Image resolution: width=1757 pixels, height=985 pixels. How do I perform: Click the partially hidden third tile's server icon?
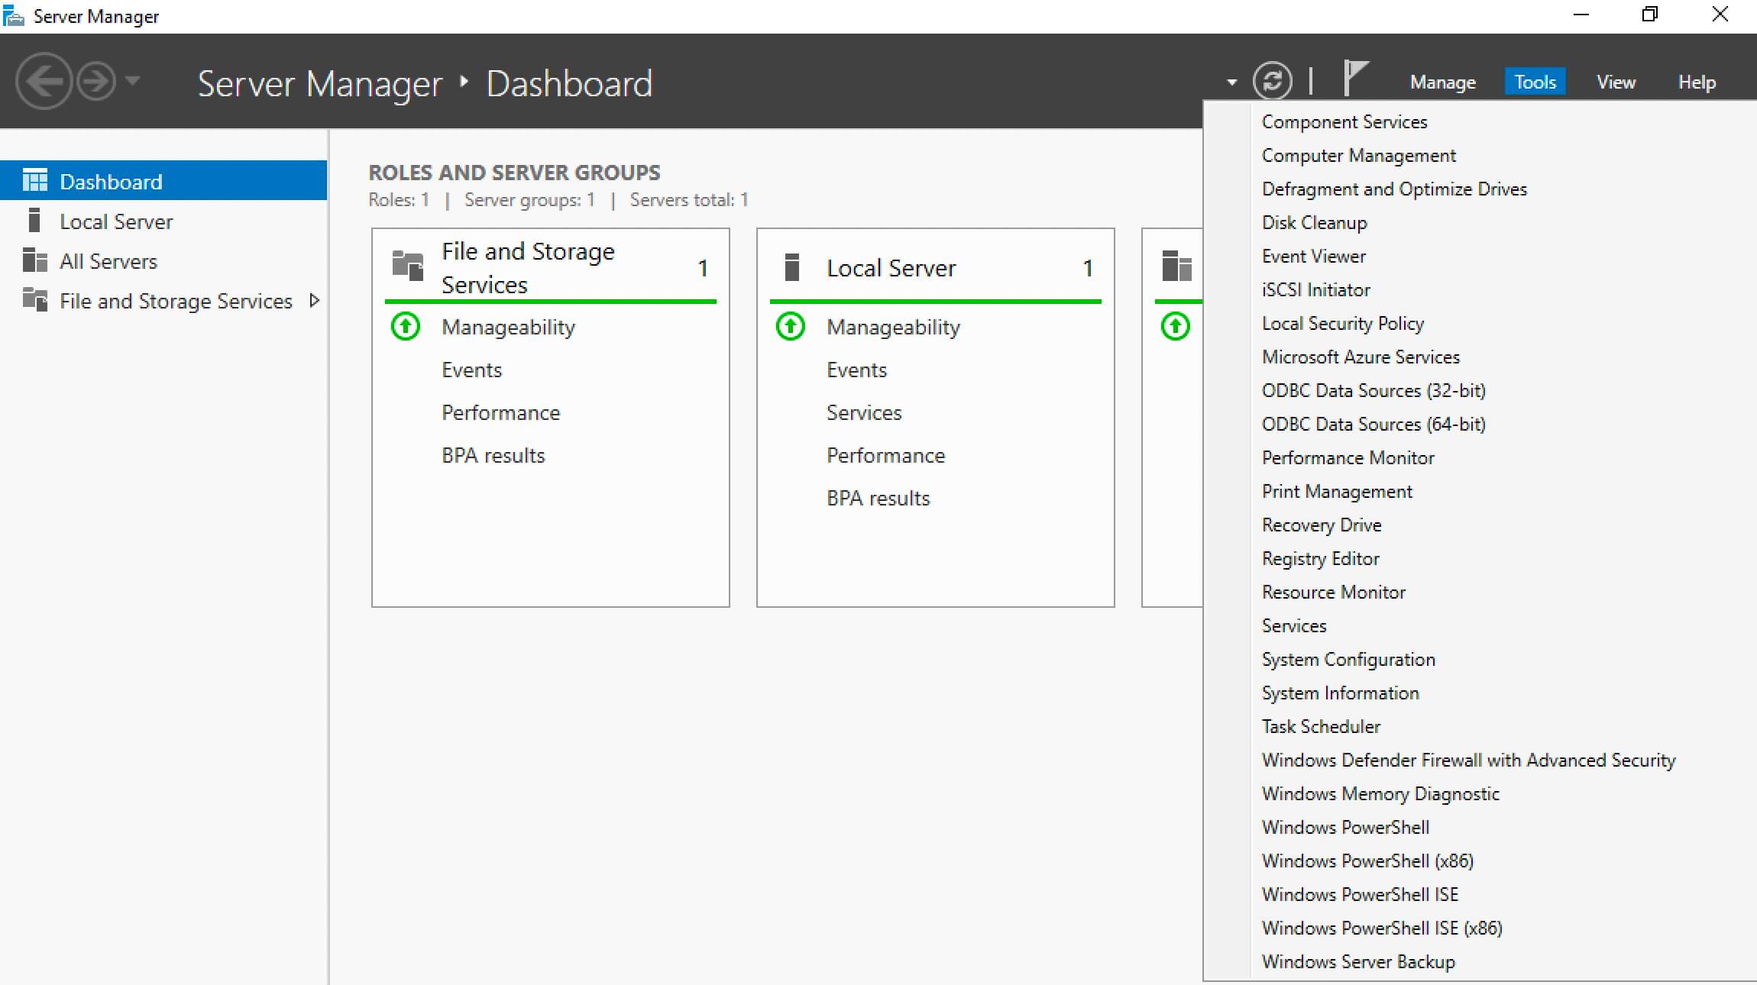(1176, 266)
